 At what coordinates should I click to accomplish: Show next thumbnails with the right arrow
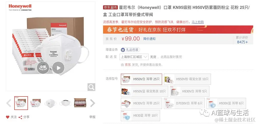point(93,103)
